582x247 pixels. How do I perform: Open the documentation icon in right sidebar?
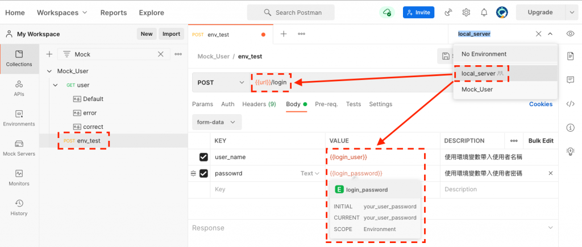571,56
